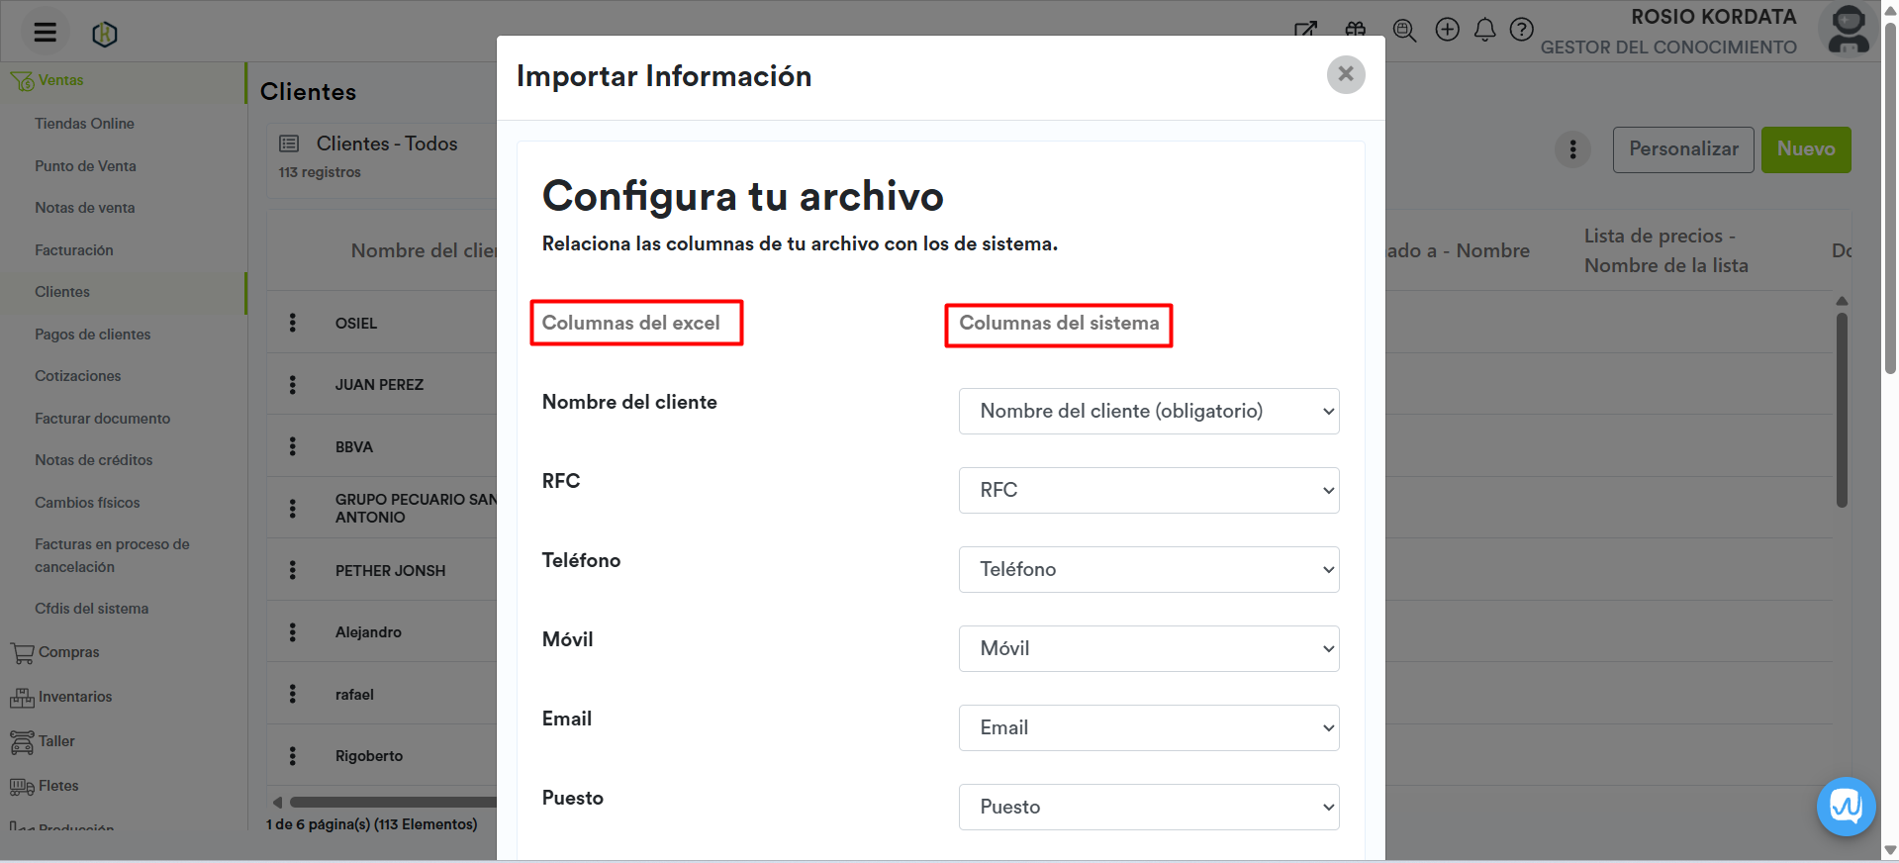1899x863 pixels.
Task: Open the help question mark icon
Action: click(1521, 30)
